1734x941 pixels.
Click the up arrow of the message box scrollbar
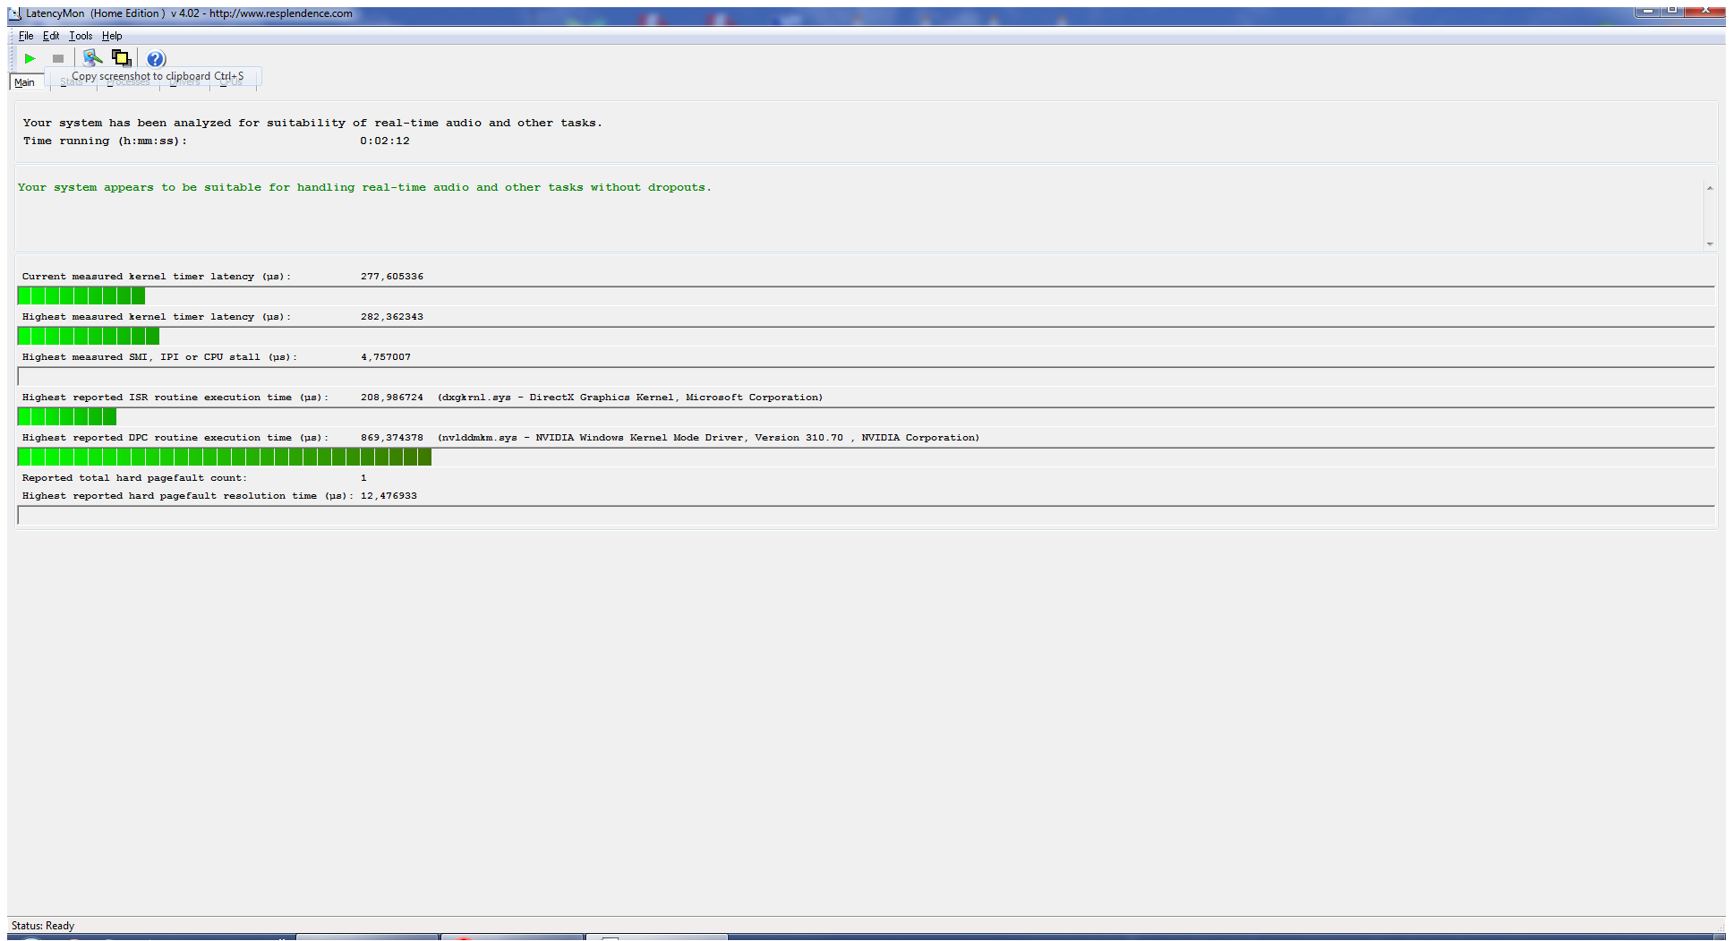1710,188
